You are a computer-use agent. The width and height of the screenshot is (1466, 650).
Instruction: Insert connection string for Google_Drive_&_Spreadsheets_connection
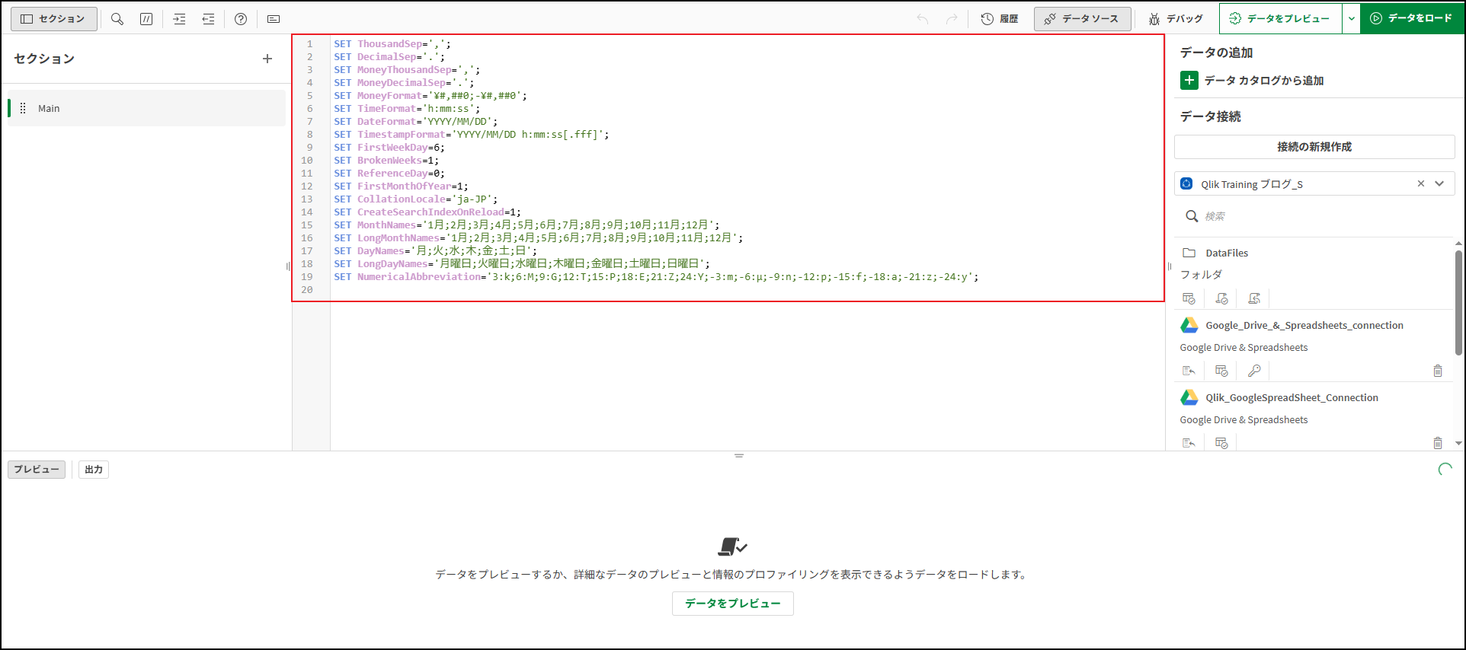tap(1189, 371)
